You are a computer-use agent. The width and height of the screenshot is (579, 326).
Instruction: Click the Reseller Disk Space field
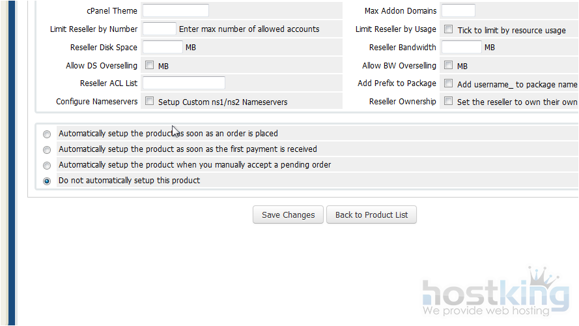(x=162, y=47)
